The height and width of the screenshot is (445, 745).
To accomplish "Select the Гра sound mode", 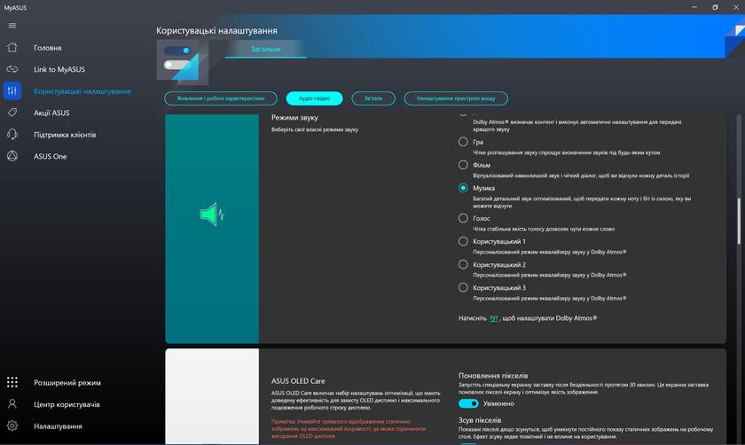I will pos(463,142).
